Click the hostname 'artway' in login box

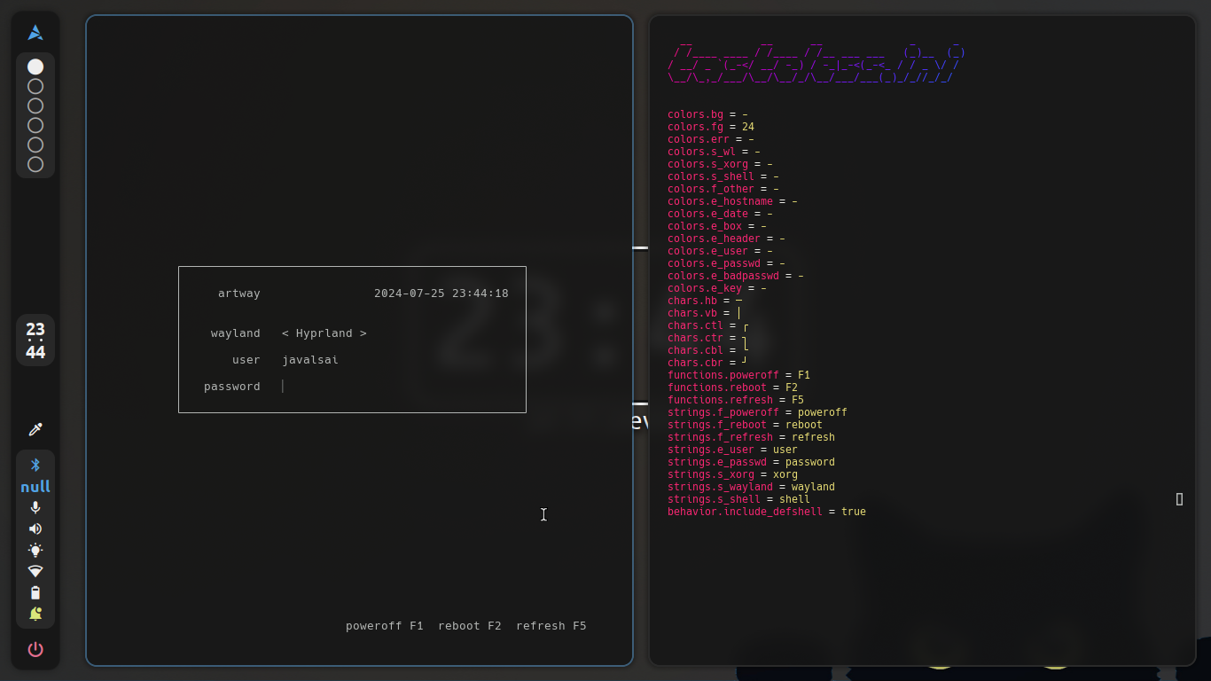[x=239, y=294]
